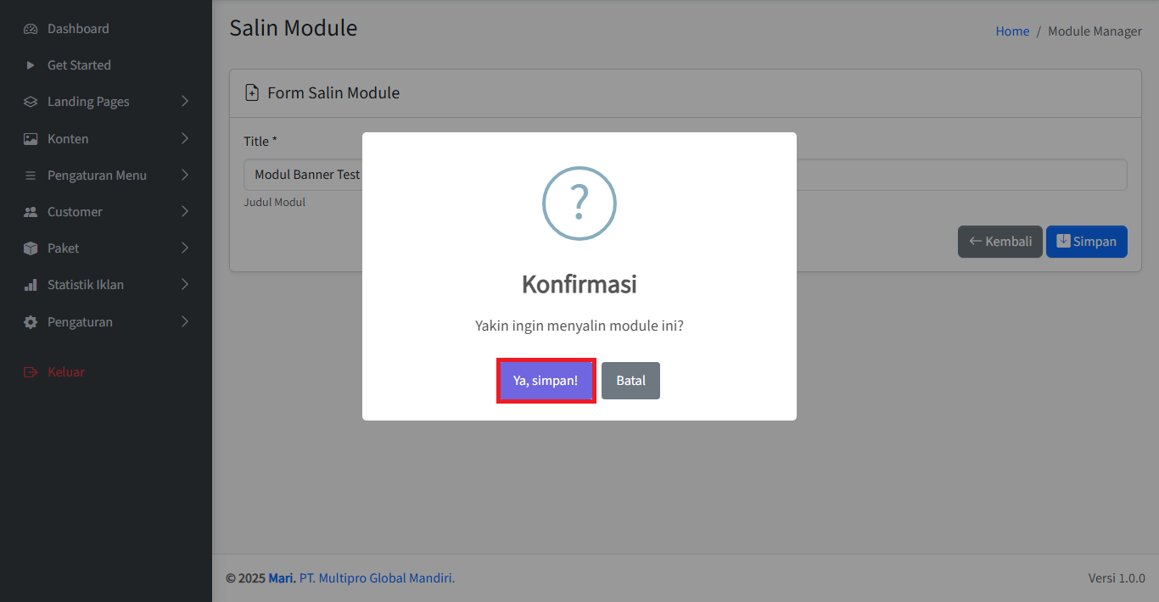Click the Customer people icon

click(x=31, y=212)
